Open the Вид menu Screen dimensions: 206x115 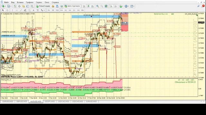pos(13,2)
